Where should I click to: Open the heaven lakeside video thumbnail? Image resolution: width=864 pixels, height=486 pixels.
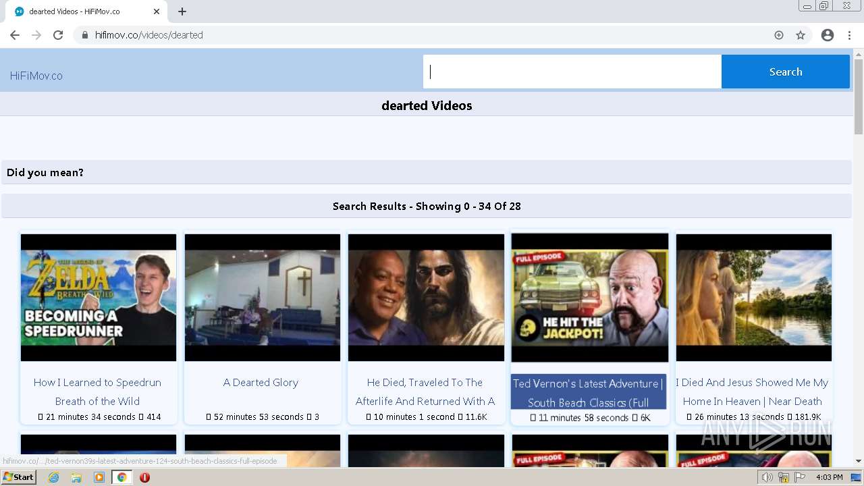click(754, 298)
